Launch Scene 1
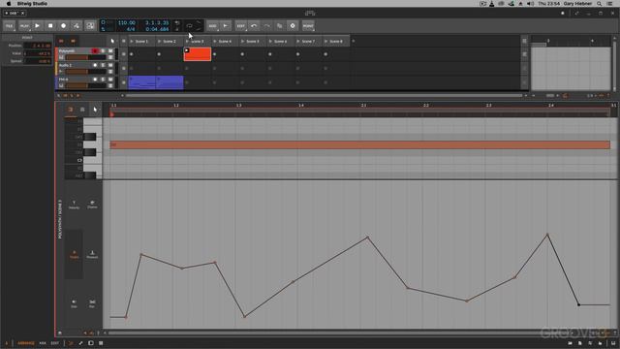Image resolution: width=620 pixels, height=349 pixels. pos(132,41)
